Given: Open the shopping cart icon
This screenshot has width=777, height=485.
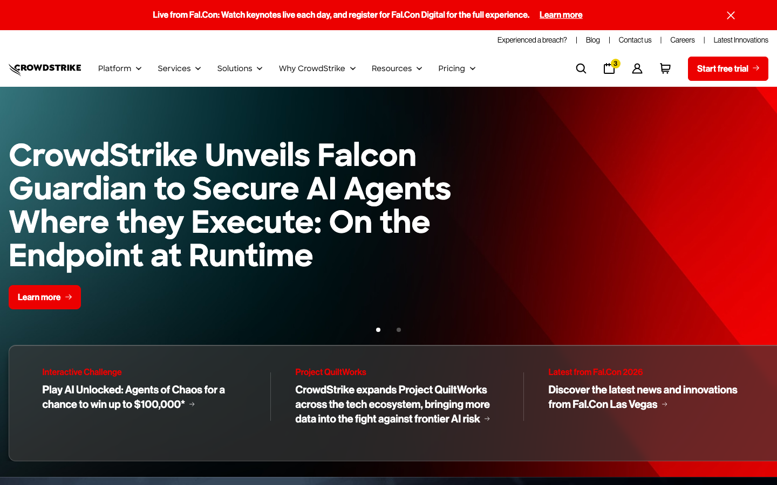Looking at the screenshot, I should 665,68.
